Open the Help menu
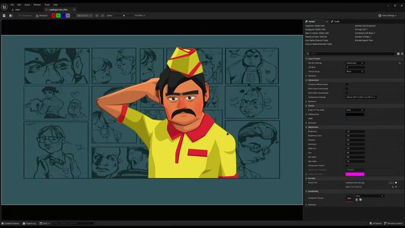 pos(56,4)
